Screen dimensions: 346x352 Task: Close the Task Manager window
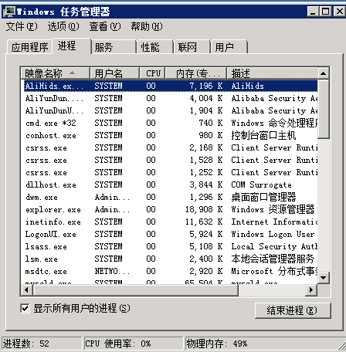(x=339, y=12)
